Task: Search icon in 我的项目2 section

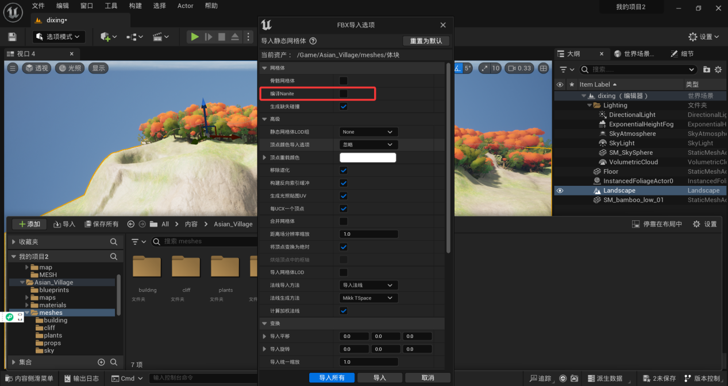Action: tap(114, 256)
